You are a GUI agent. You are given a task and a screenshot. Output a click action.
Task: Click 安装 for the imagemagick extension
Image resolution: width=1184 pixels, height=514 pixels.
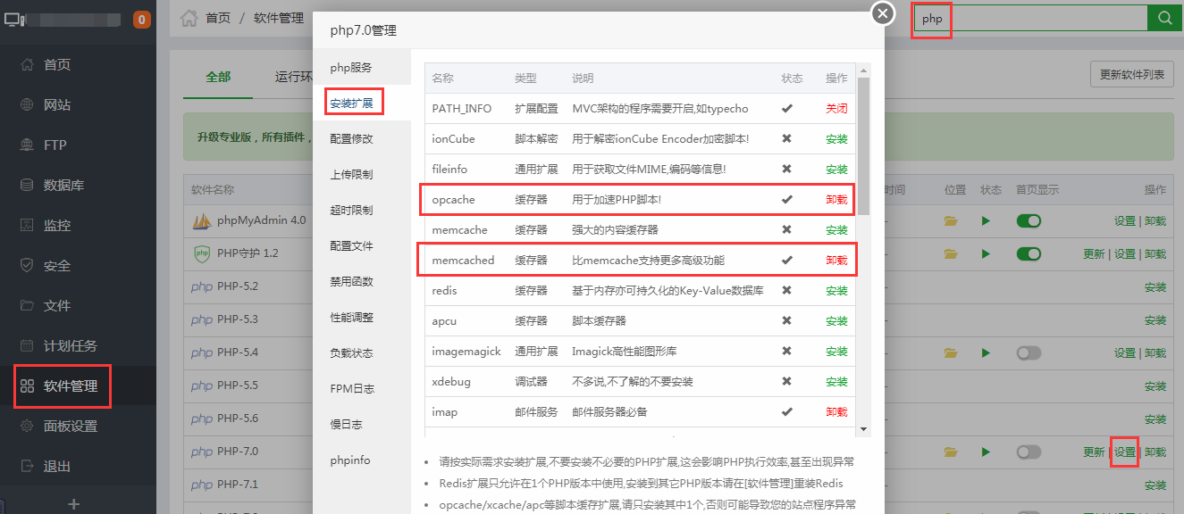[836, 352]
